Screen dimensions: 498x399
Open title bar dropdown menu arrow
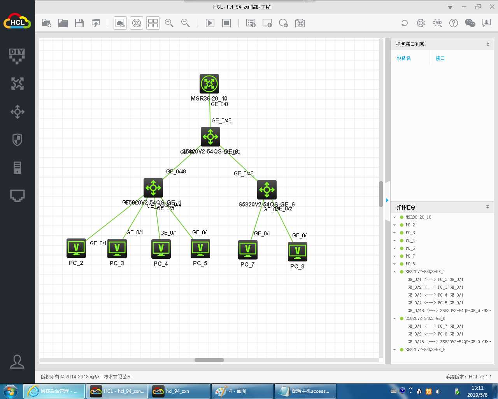[x=450, y=7]
